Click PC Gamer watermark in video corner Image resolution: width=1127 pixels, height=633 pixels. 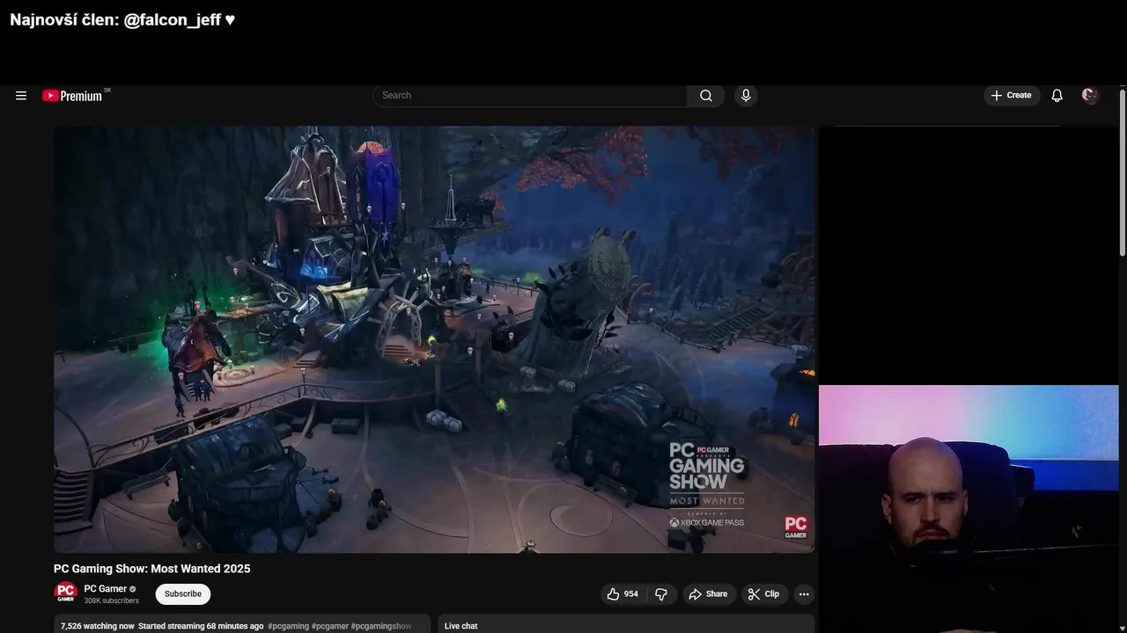click(796, 527)
